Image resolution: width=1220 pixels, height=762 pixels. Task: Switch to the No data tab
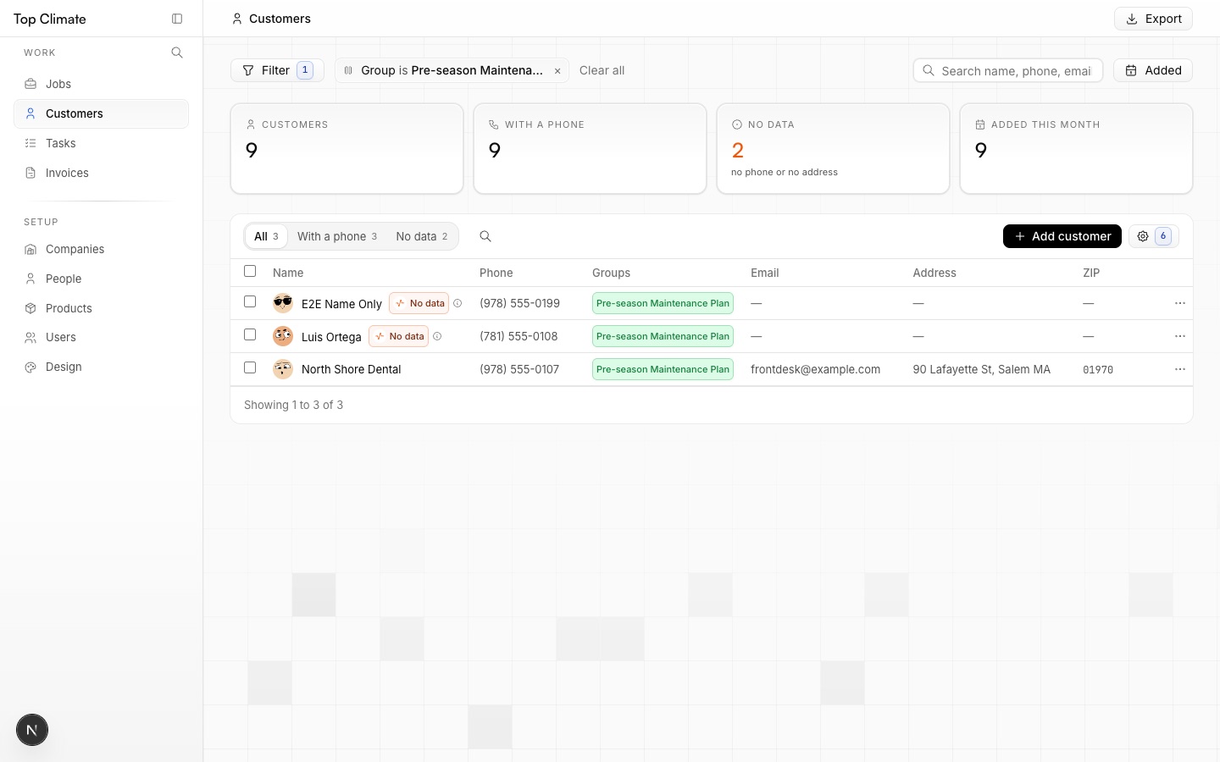pyautogui.click(x=422, y=236)
